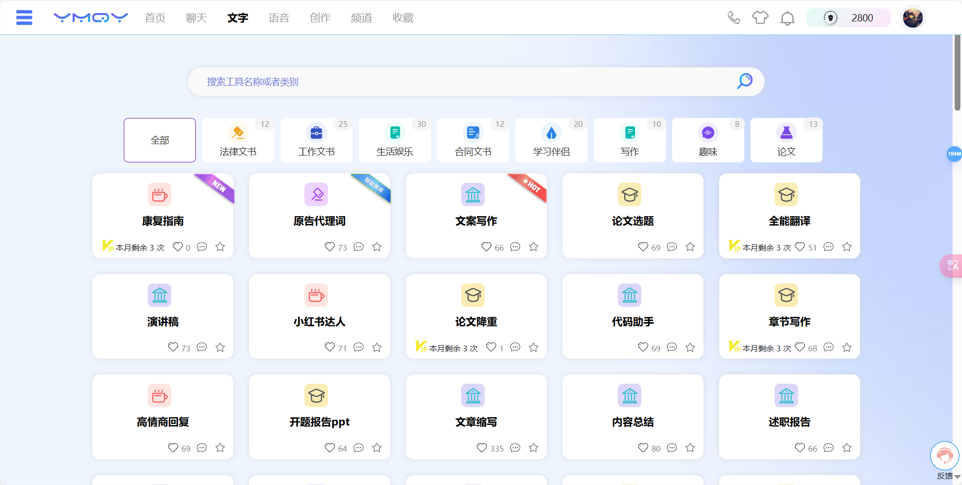Click the YMQY logo
Screen dimensions: 962x485
tap(90, 17)
